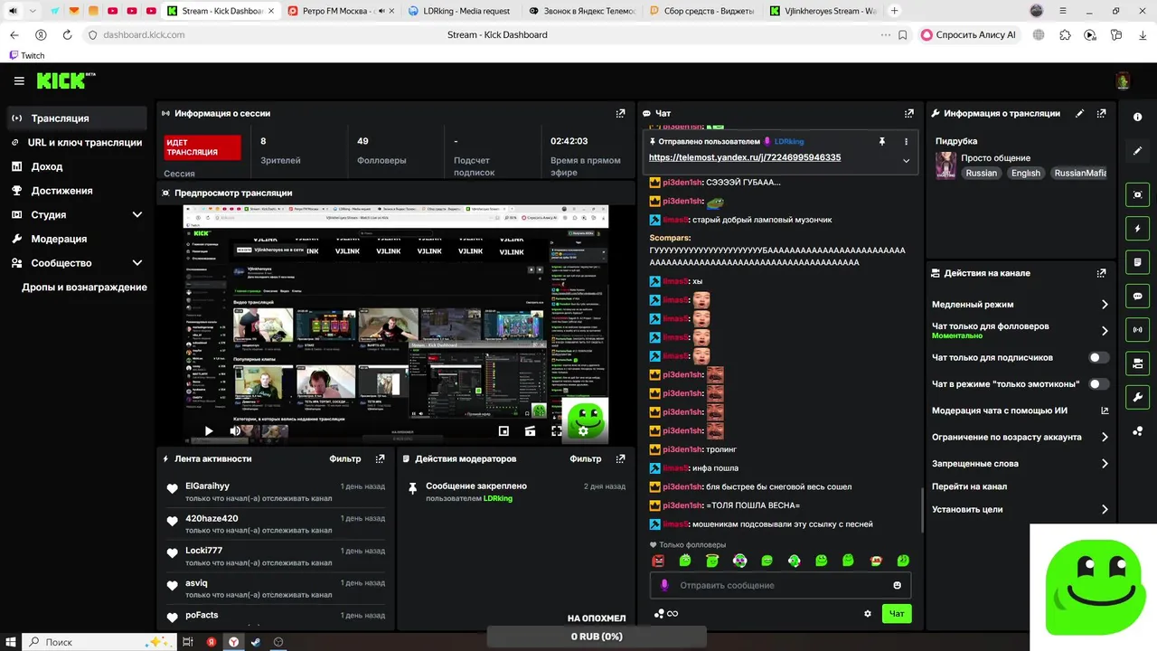Open Установить цели settings
Viewport: 1157px width, 651px height.
point(1020,509)
